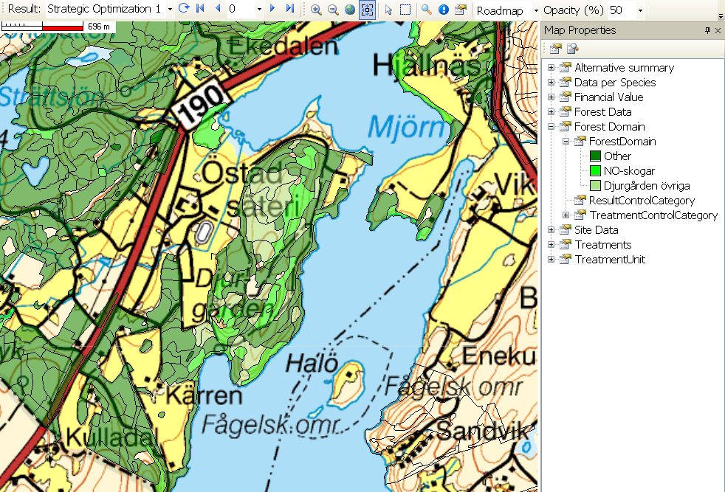Step forward to next period

[x=272, y=8]
